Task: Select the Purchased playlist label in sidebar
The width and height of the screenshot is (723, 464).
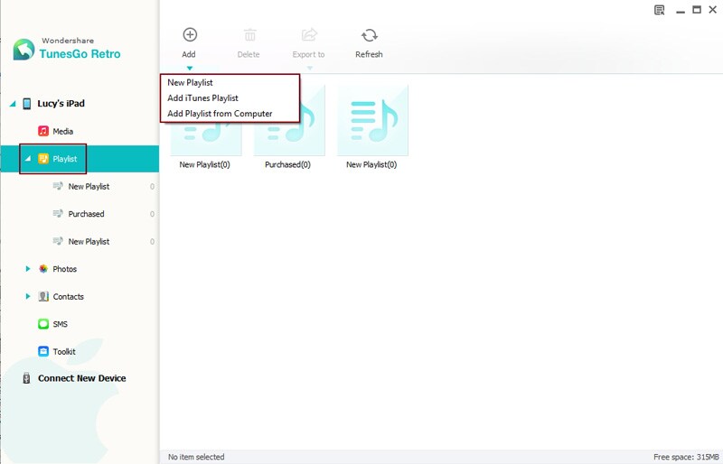Action: click(x=86, y=214)
